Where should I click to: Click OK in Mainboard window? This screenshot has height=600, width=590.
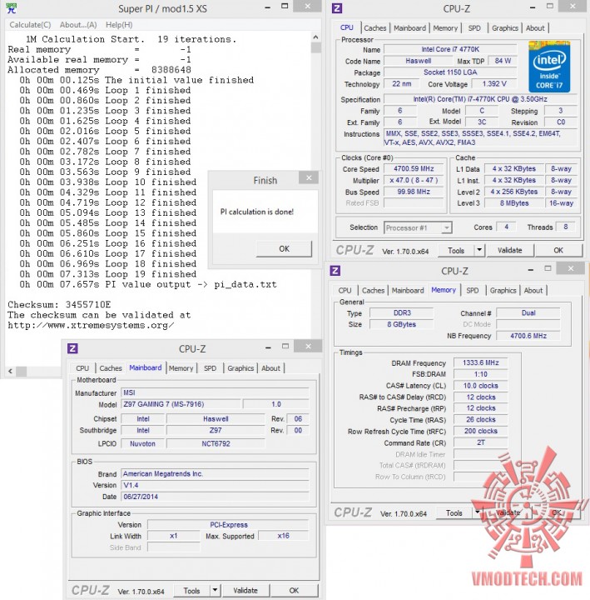coord(294,591)
